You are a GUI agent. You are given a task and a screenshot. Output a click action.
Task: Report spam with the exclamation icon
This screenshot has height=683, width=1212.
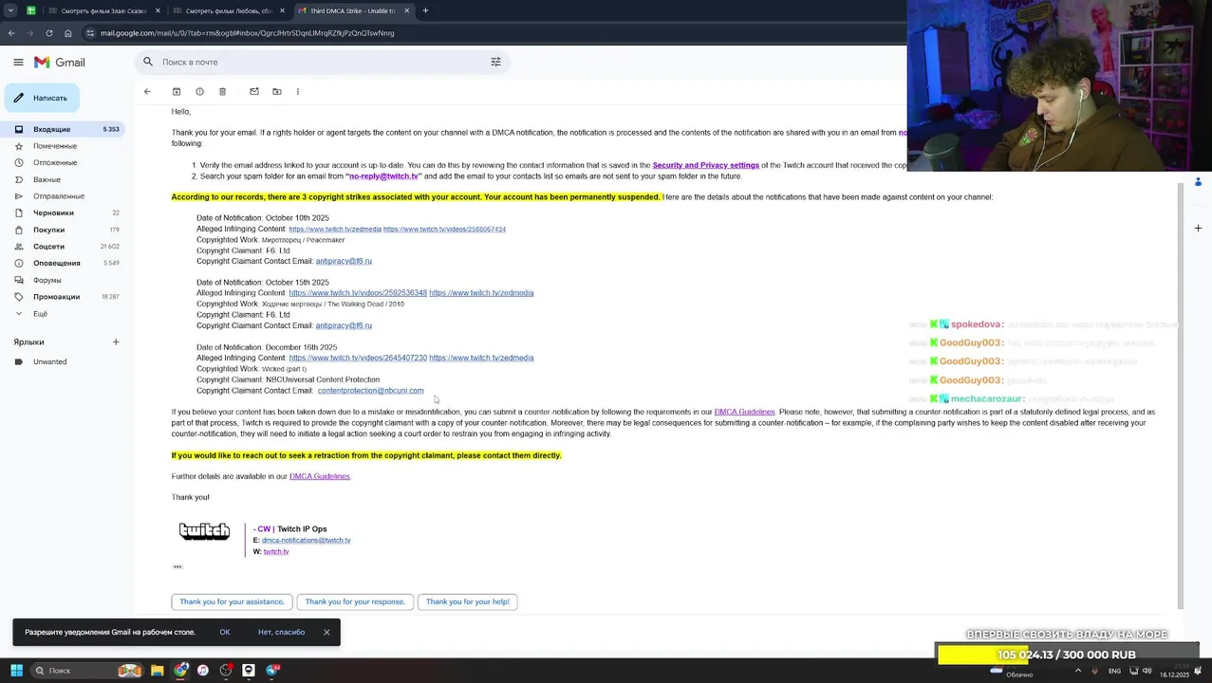point(199,91)
